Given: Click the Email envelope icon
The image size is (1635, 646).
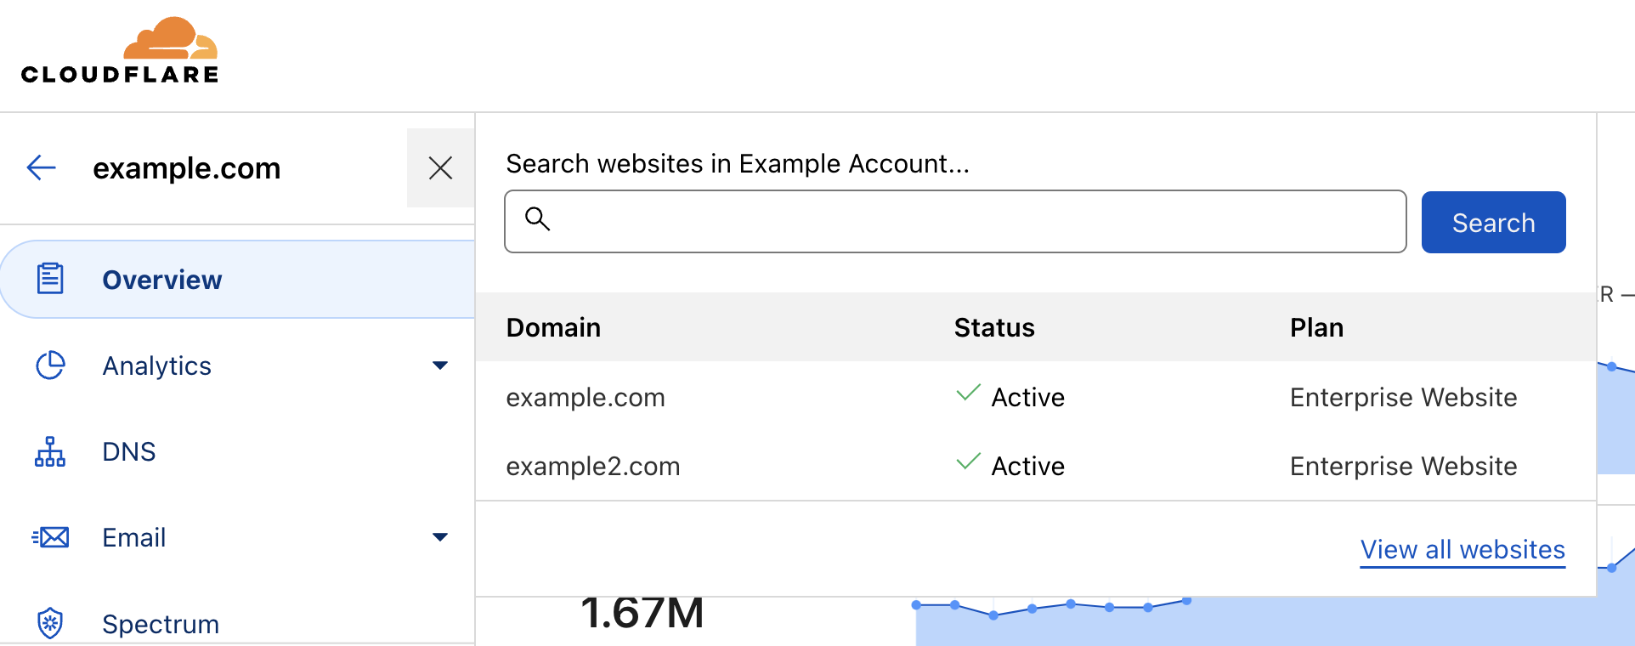Looking at the screenshot, I should [50, 537].
